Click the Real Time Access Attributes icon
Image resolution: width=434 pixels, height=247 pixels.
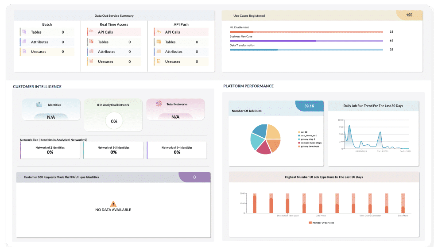pyautogui.click(x=91, y=51)
